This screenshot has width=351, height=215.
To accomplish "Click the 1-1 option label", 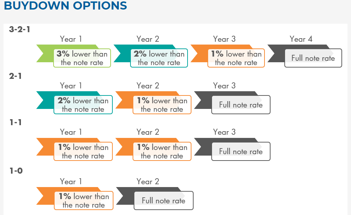I will coord(16,122).
